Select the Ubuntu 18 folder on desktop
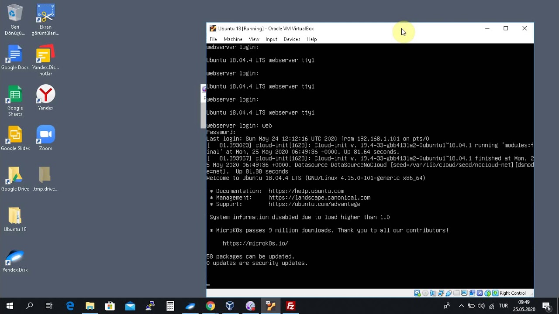This screenshot has height=314, width=559. pyautogui.click(x=15, y=220)
